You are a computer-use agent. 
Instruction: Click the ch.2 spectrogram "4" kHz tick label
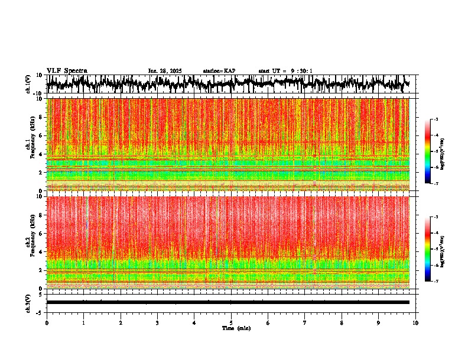(x=41, y=252)
